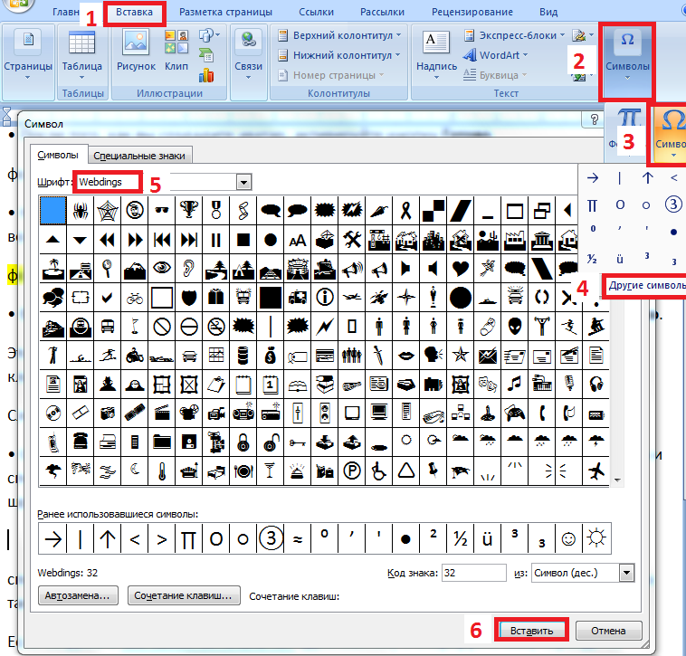The image size is (686, 656).
Task: Switch to Специальные знаки tab in dialog
Action: point(139,156)
